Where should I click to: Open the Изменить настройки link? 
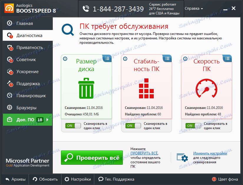click(210, 153)
